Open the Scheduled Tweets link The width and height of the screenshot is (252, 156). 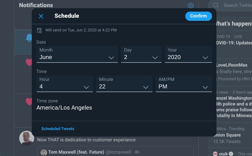[x=58, y=129]
